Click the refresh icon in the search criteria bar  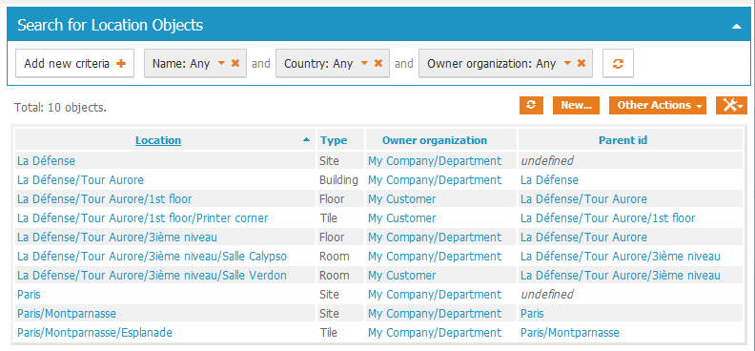click(x=618, y=64)
